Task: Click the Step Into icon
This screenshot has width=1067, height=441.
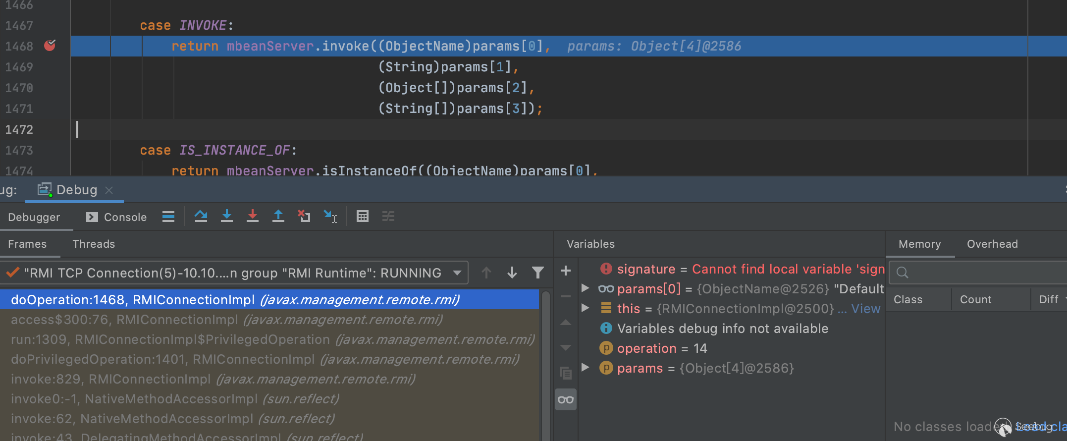Action: [227, 217]
